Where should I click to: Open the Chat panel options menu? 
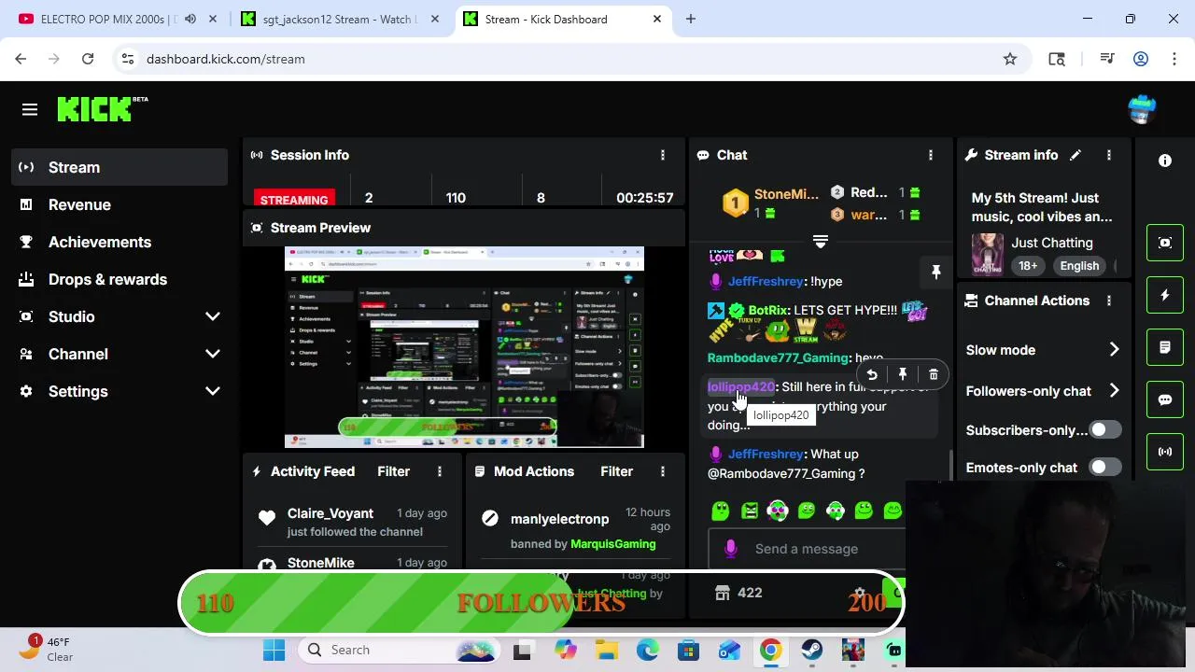(930, 155)
